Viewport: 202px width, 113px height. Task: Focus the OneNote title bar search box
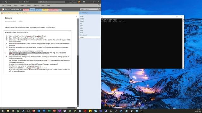51,2
